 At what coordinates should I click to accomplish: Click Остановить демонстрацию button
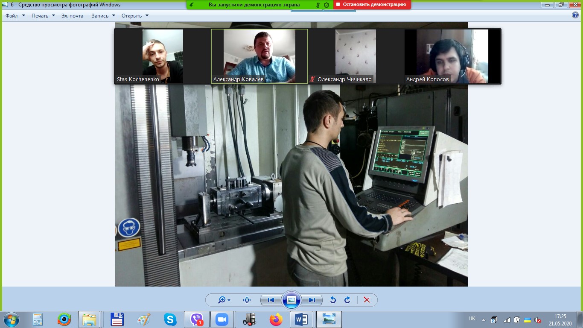point(372,5)
